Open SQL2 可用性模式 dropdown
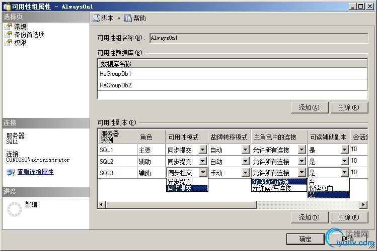This screenshot has width=377, height=251. [x=203, y=161]
